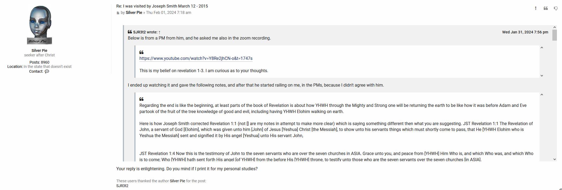Screen dimensions: 562x190
Task: Open the YouTube video link in the quote
Action: pyautogui.click(x=196, y=58)
